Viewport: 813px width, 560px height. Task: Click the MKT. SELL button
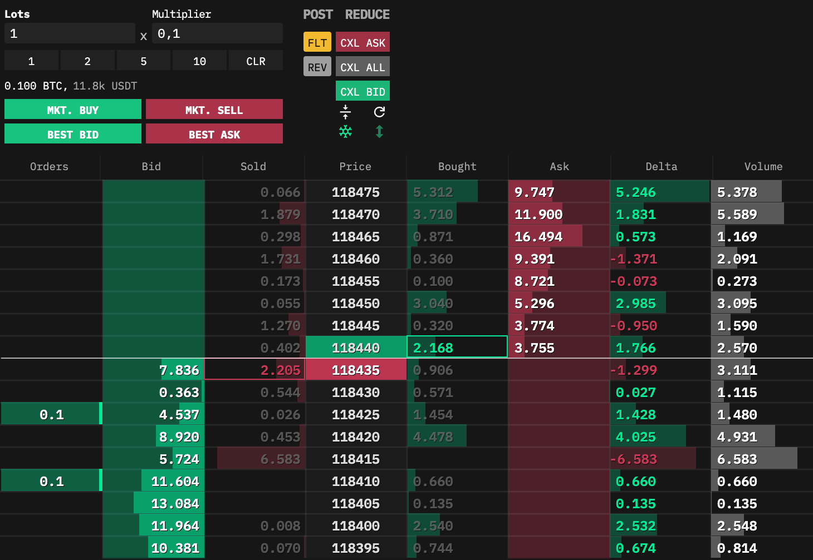(x=214, y=110)
